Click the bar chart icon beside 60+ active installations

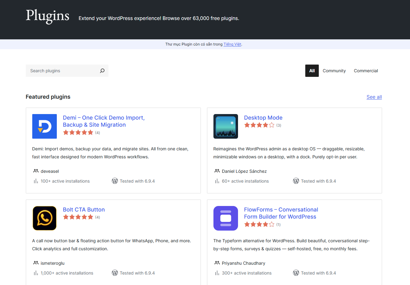coord(217,181)
